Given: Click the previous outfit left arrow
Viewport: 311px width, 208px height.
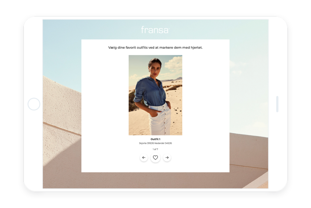Looking at the screenshot, I should [144, 158].
